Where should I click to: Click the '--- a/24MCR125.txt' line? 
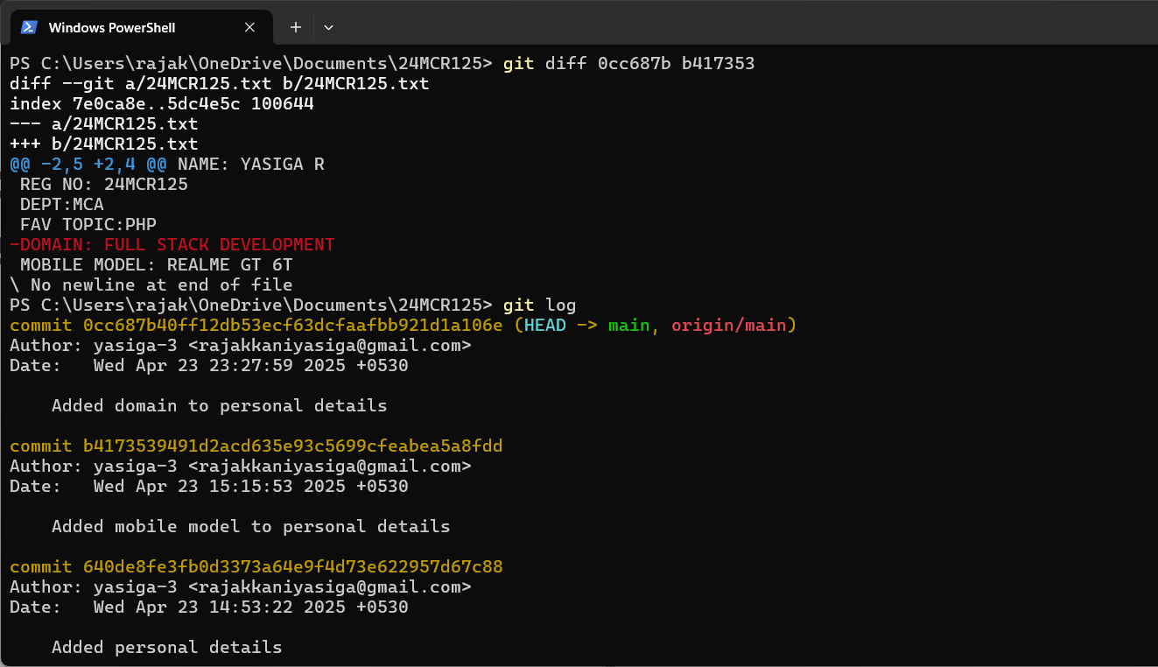(104, 124)
